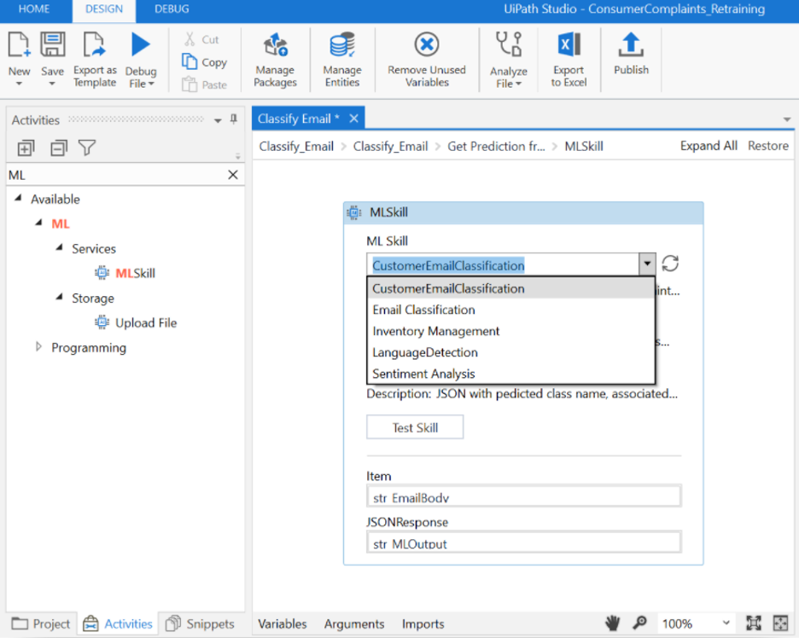Create a new file with the New icon
This screenshot has width=799, height=638.
20,45
